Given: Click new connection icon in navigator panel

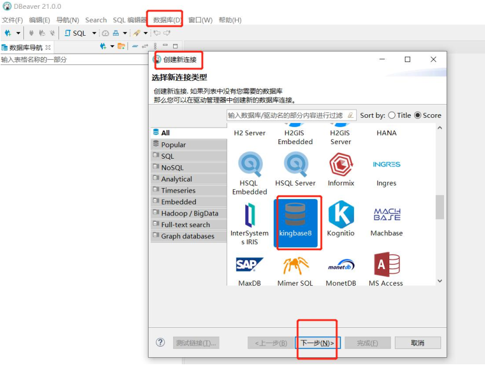Looking at the screenshot, I should [x=103, y=46].
